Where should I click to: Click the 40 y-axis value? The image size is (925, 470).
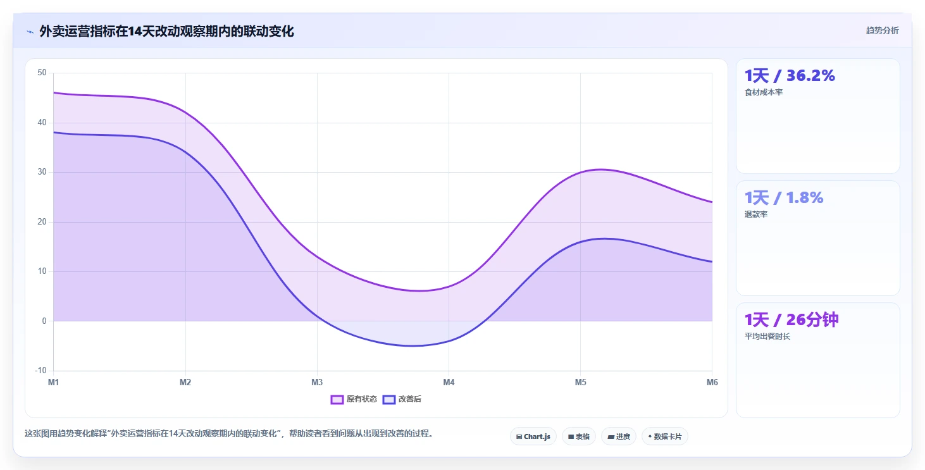42,123
